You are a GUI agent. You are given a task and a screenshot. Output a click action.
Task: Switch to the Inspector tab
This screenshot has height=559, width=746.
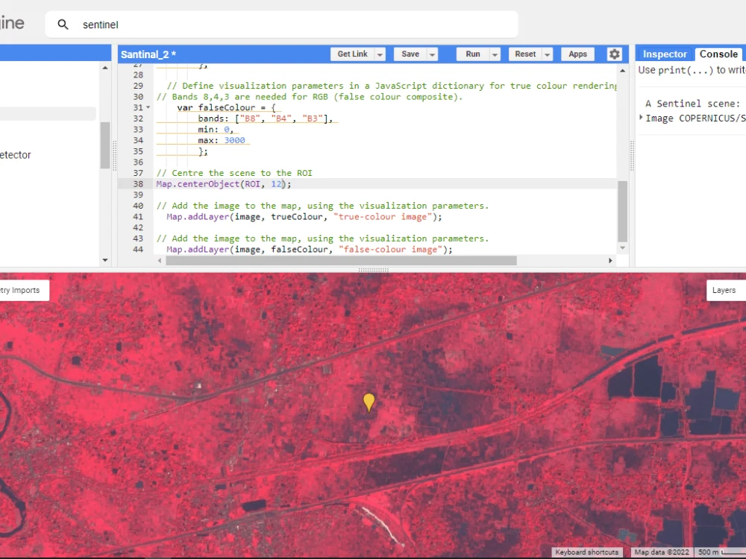663,54
